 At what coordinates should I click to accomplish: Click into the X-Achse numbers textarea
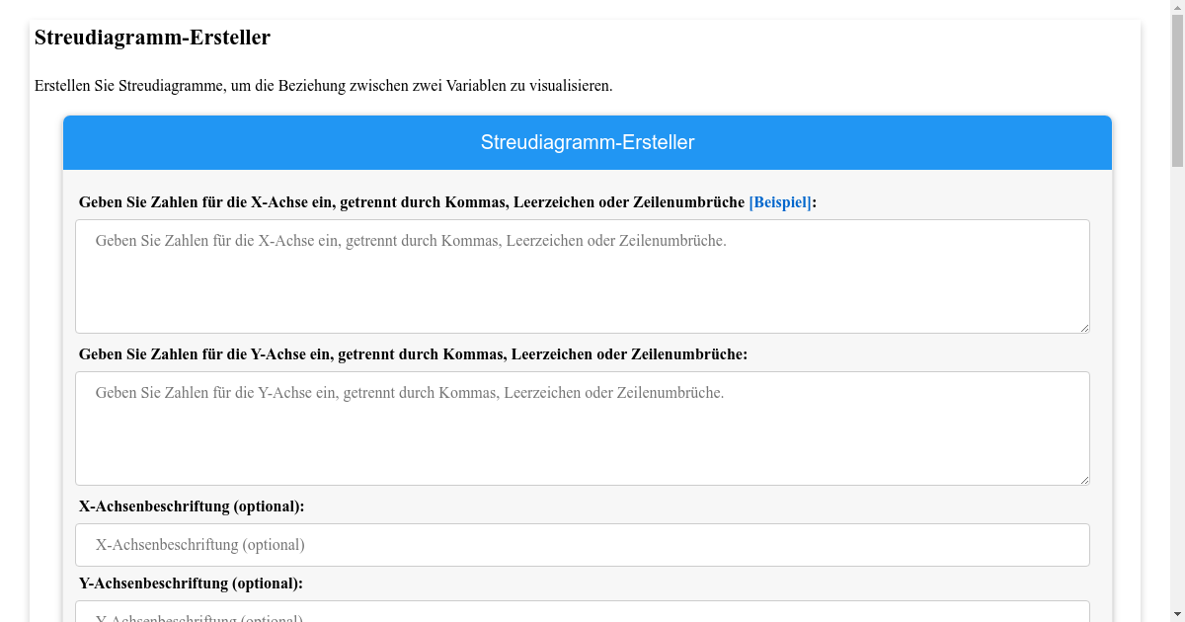[582, 276]
